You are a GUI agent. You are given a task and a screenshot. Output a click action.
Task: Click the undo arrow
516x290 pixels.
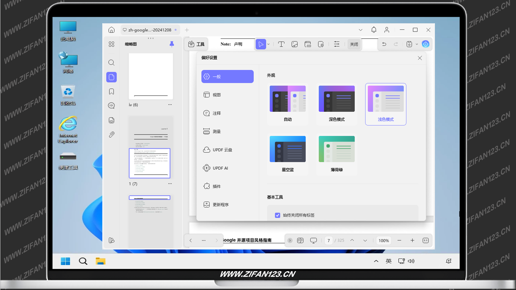[384, 44]
